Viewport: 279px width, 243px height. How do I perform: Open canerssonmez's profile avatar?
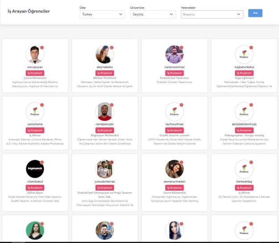pyautogui.click(x=174, y=55)
